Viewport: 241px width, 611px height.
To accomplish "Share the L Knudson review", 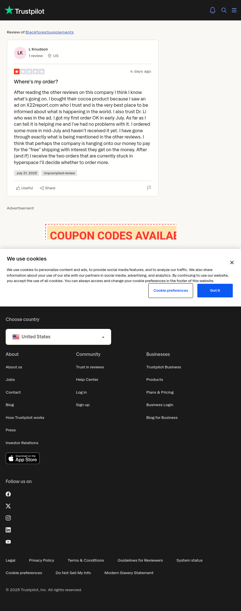I will point(48,188).
